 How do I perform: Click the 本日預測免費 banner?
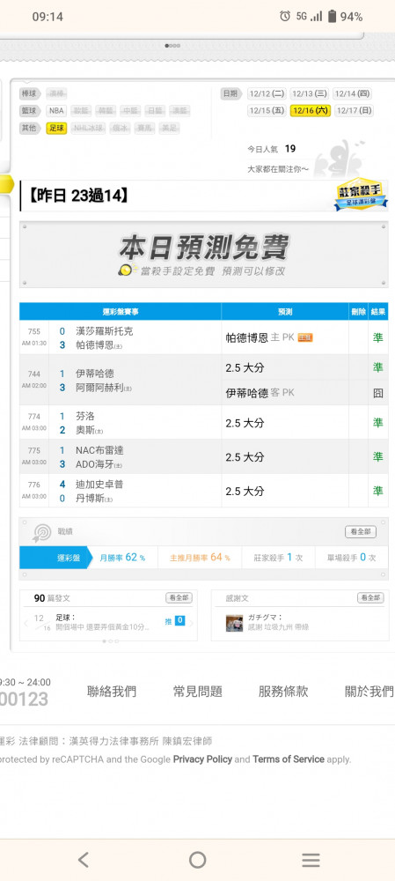(204, 255)
